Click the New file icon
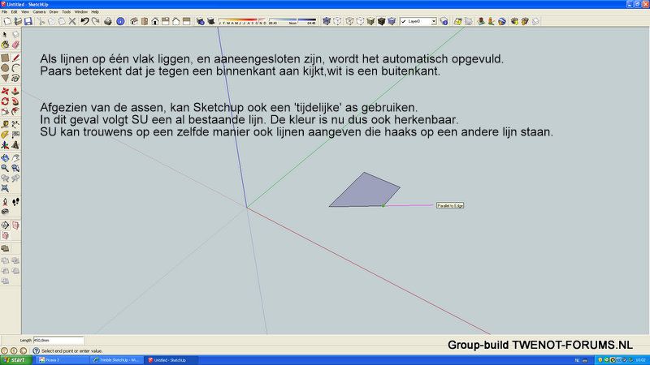This screenshot has width=650, height=365. 7,21
